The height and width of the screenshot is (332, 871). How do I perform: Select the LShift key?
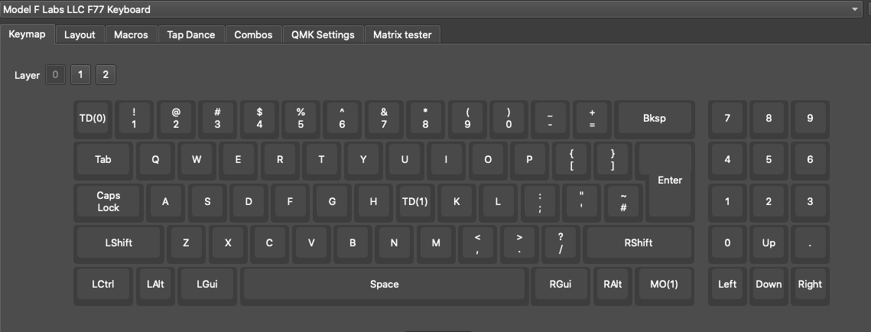tap(119, 243)
